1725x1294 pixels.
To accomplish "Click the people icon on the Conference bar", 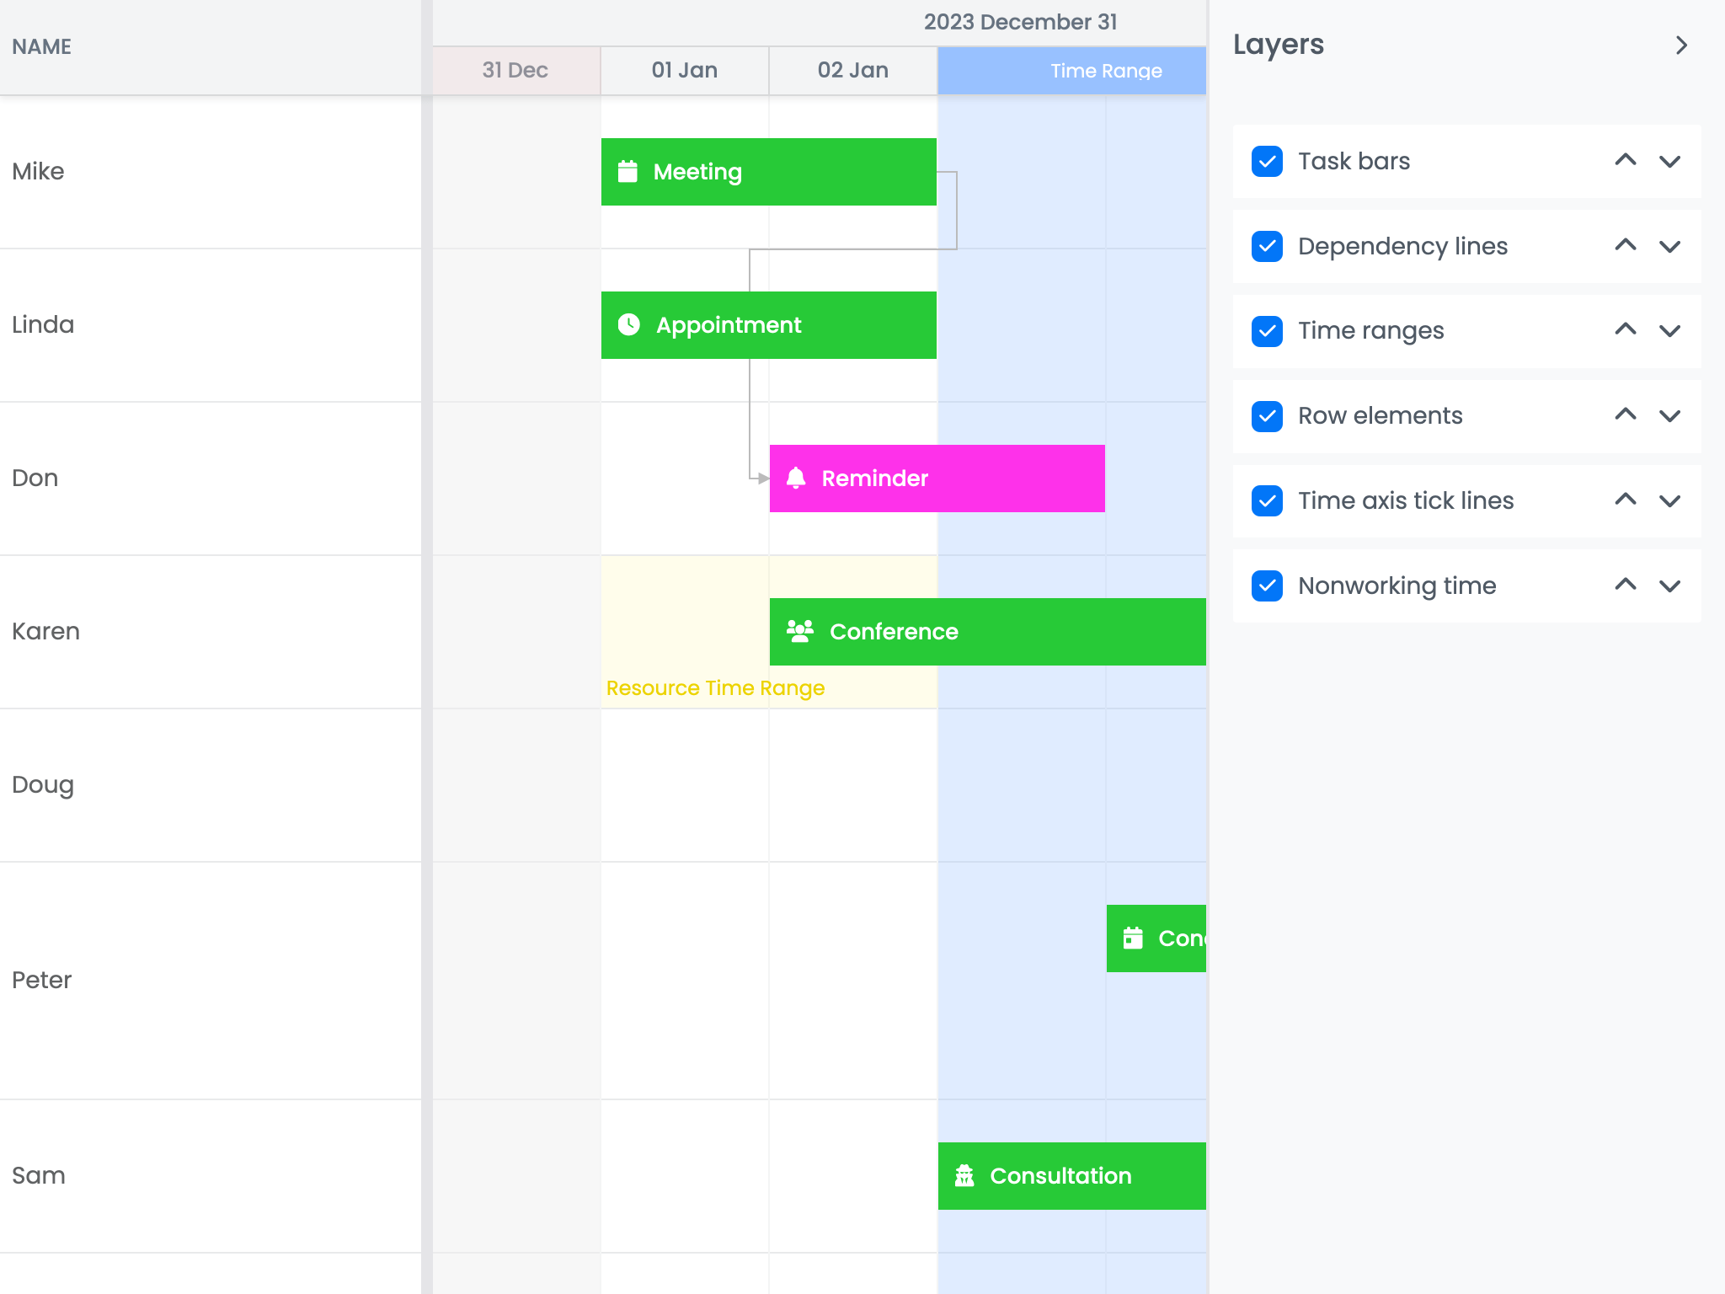I will [x=798, y=630].
